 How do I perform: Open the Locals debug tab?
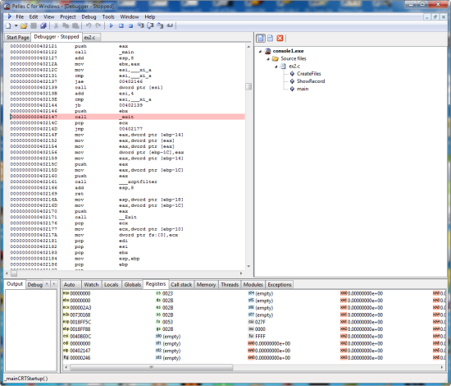[112, 285]
